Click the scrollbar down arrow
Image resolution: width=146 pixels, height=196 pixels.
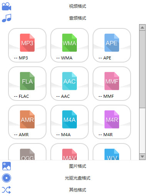142,156
